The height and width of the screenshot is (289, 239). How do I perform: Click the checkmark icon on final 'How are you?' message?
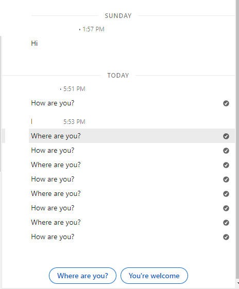[226, 237]
